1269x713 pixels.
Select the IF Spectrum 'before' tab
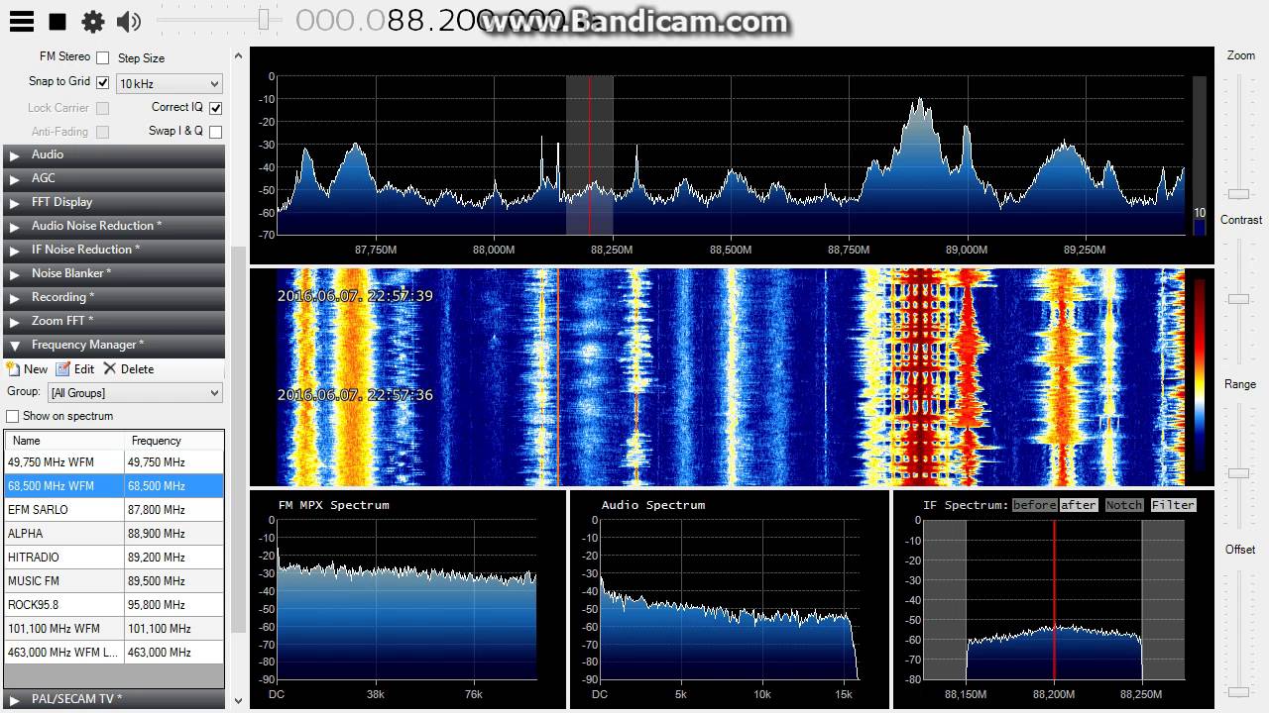(1034, 505)
